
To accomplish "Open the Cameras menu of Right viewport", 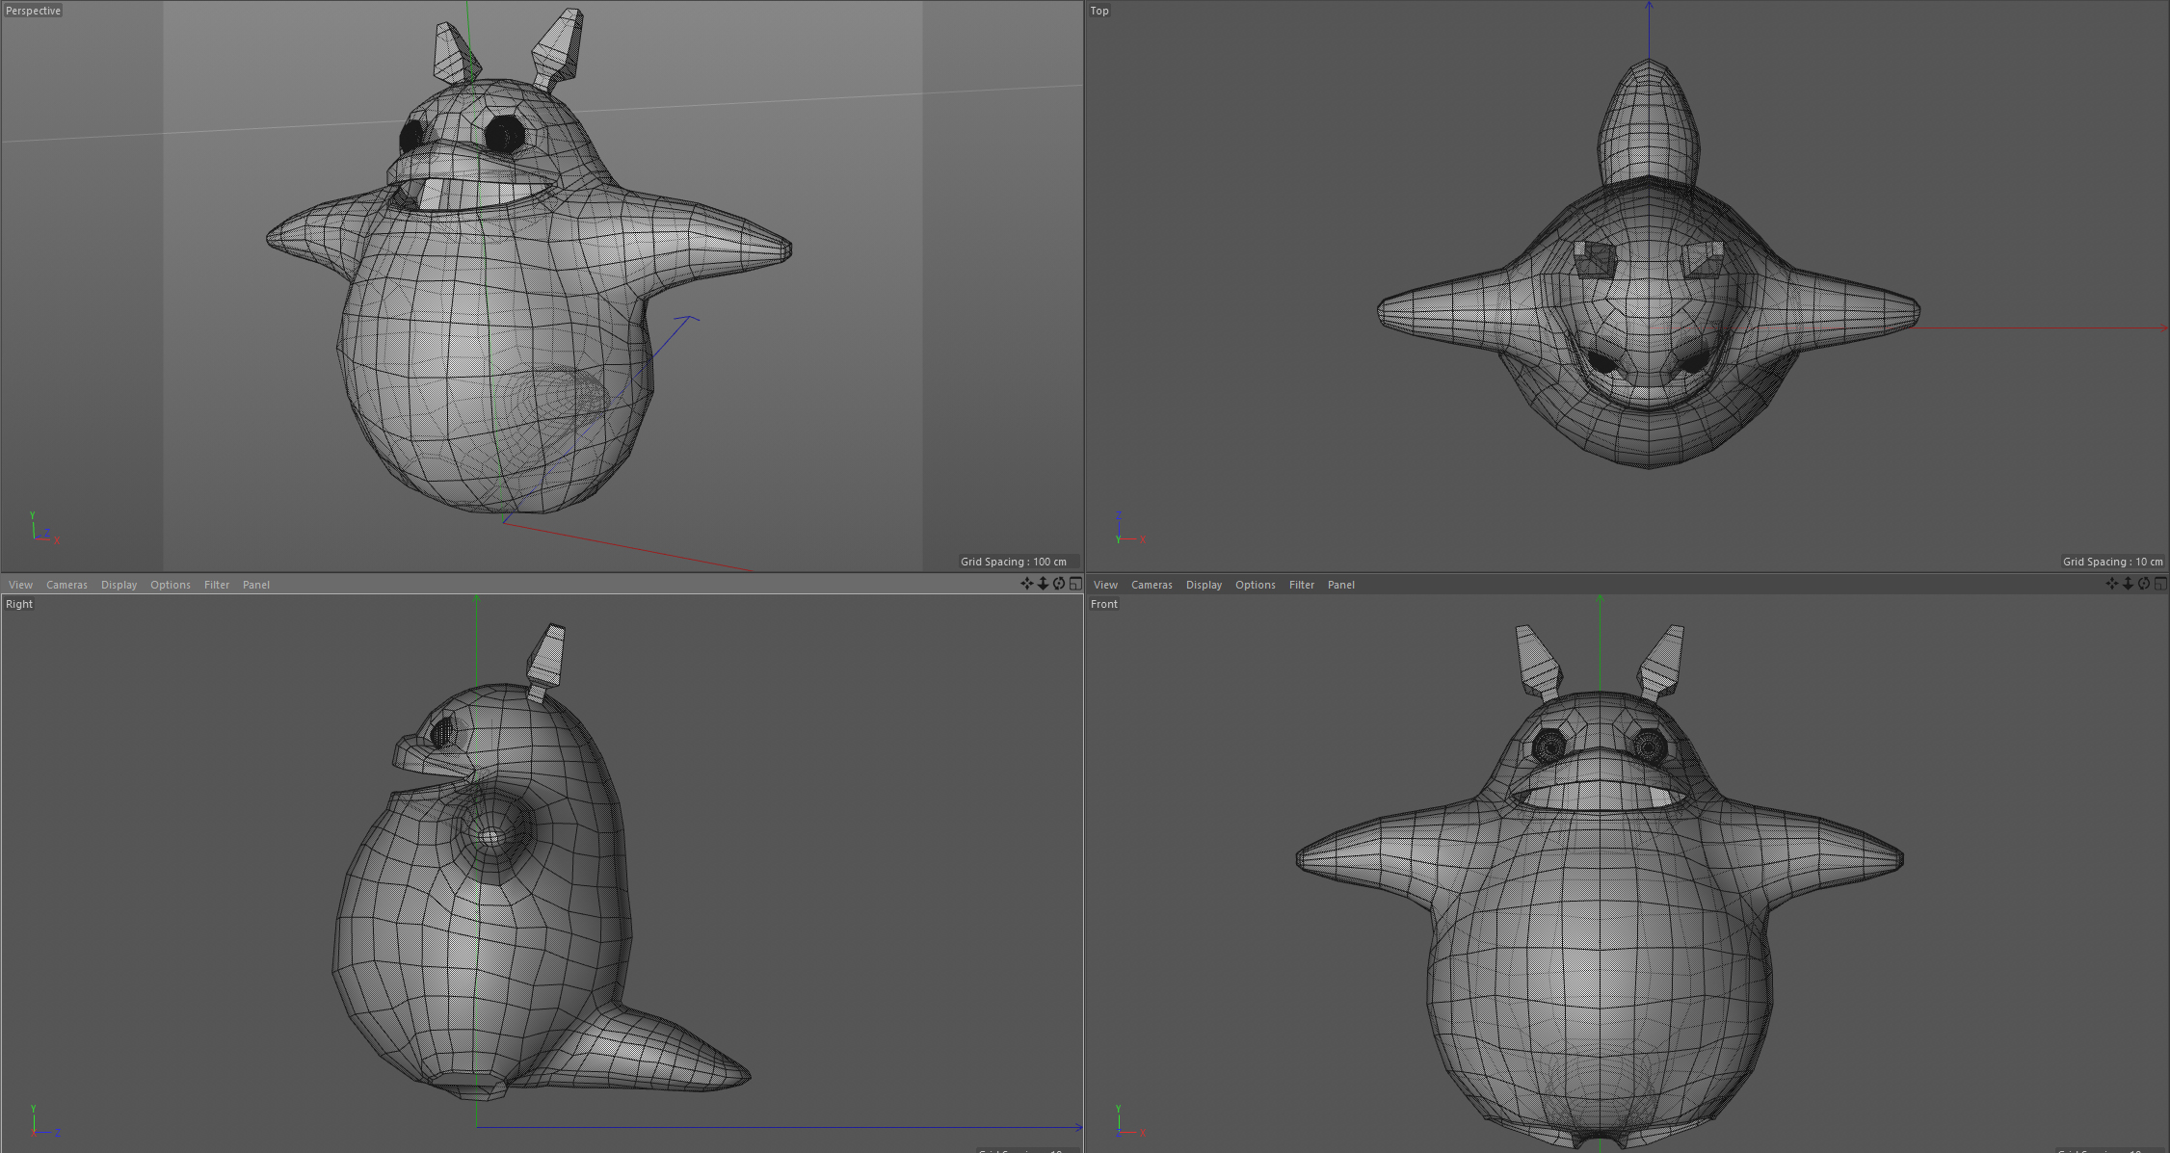I will point(66,585).
